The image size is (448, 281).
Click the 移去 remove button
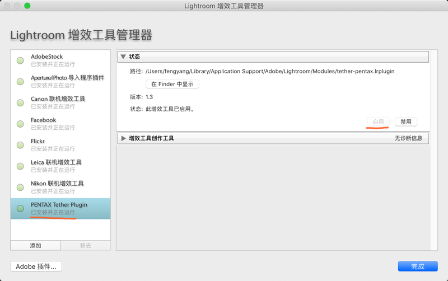click(86, 245)
